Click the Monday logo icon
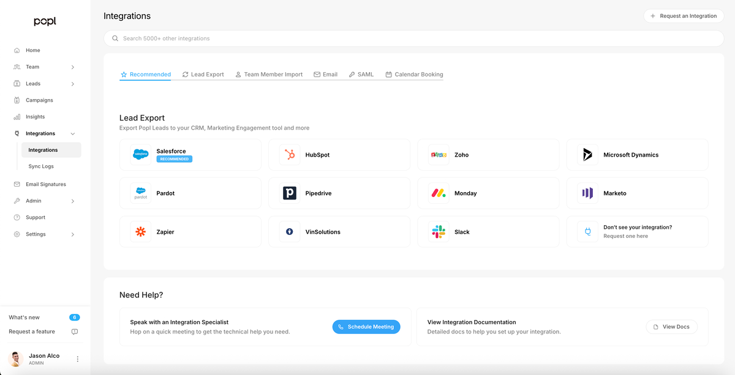This screenshot has height=375, width=735. point(439,193)
